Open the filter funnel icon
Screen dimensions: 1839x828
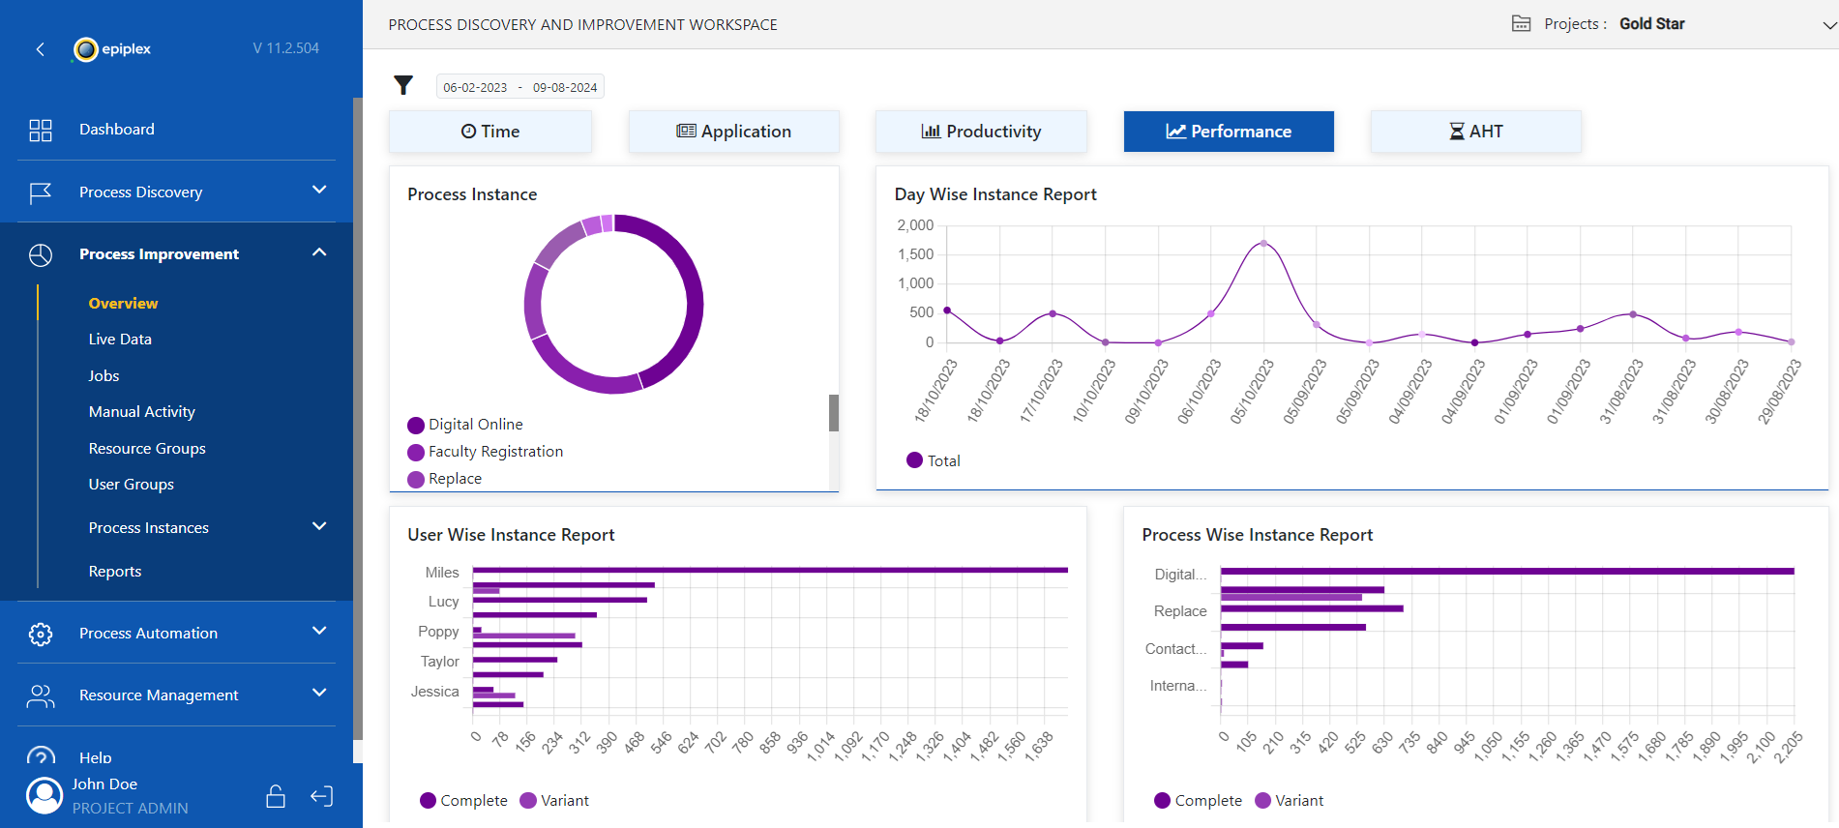pos(403,86)
